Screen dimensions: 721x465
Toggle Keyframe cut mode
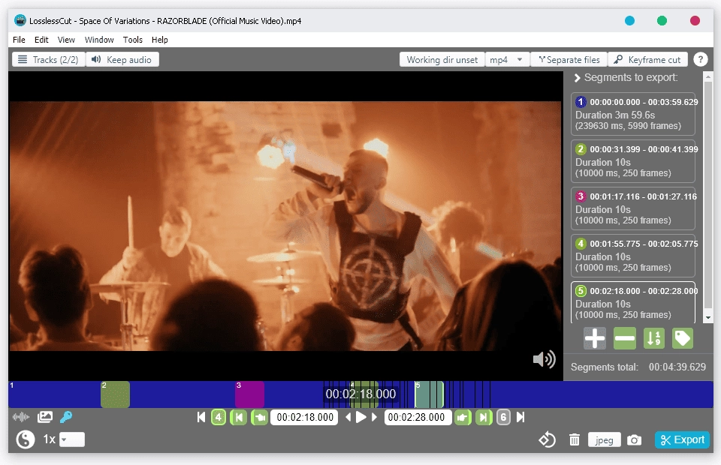(x=647, y=60)
